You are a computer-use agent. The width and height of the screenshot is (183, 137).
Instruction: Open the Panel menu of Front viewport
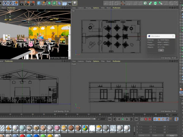coord(109,61)
